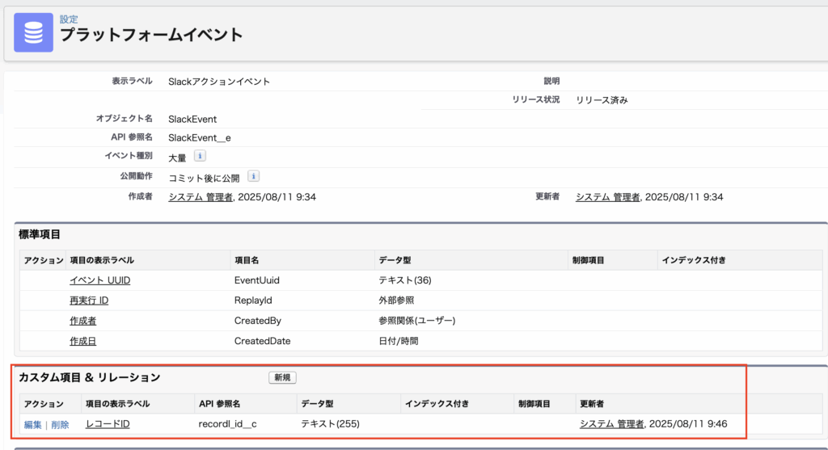The image size is (828, 450).
Task: Open システム 管理者 link in レコードID row
Action: 611,424
